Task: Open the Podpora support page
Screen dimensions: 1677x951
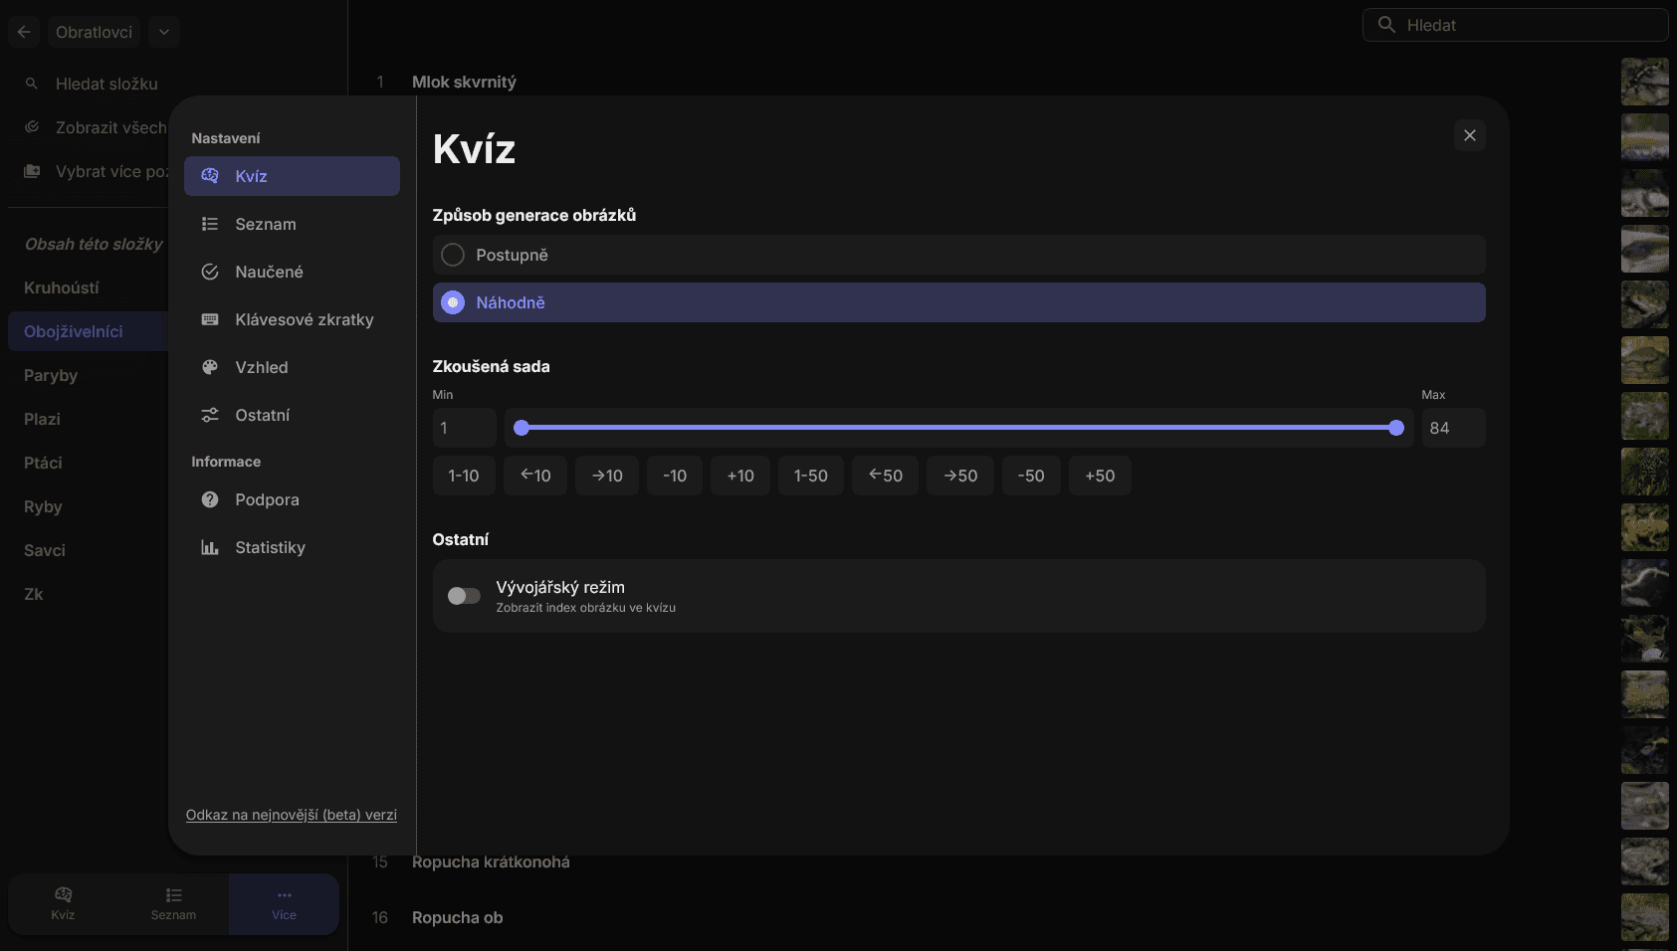Action: [x=292, y=499]
